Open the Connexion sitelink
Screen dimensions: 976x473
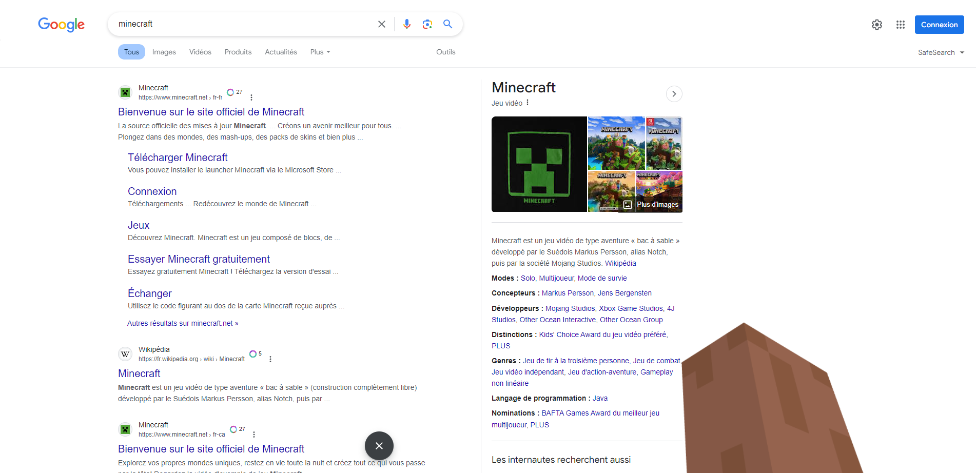point(152,191)
